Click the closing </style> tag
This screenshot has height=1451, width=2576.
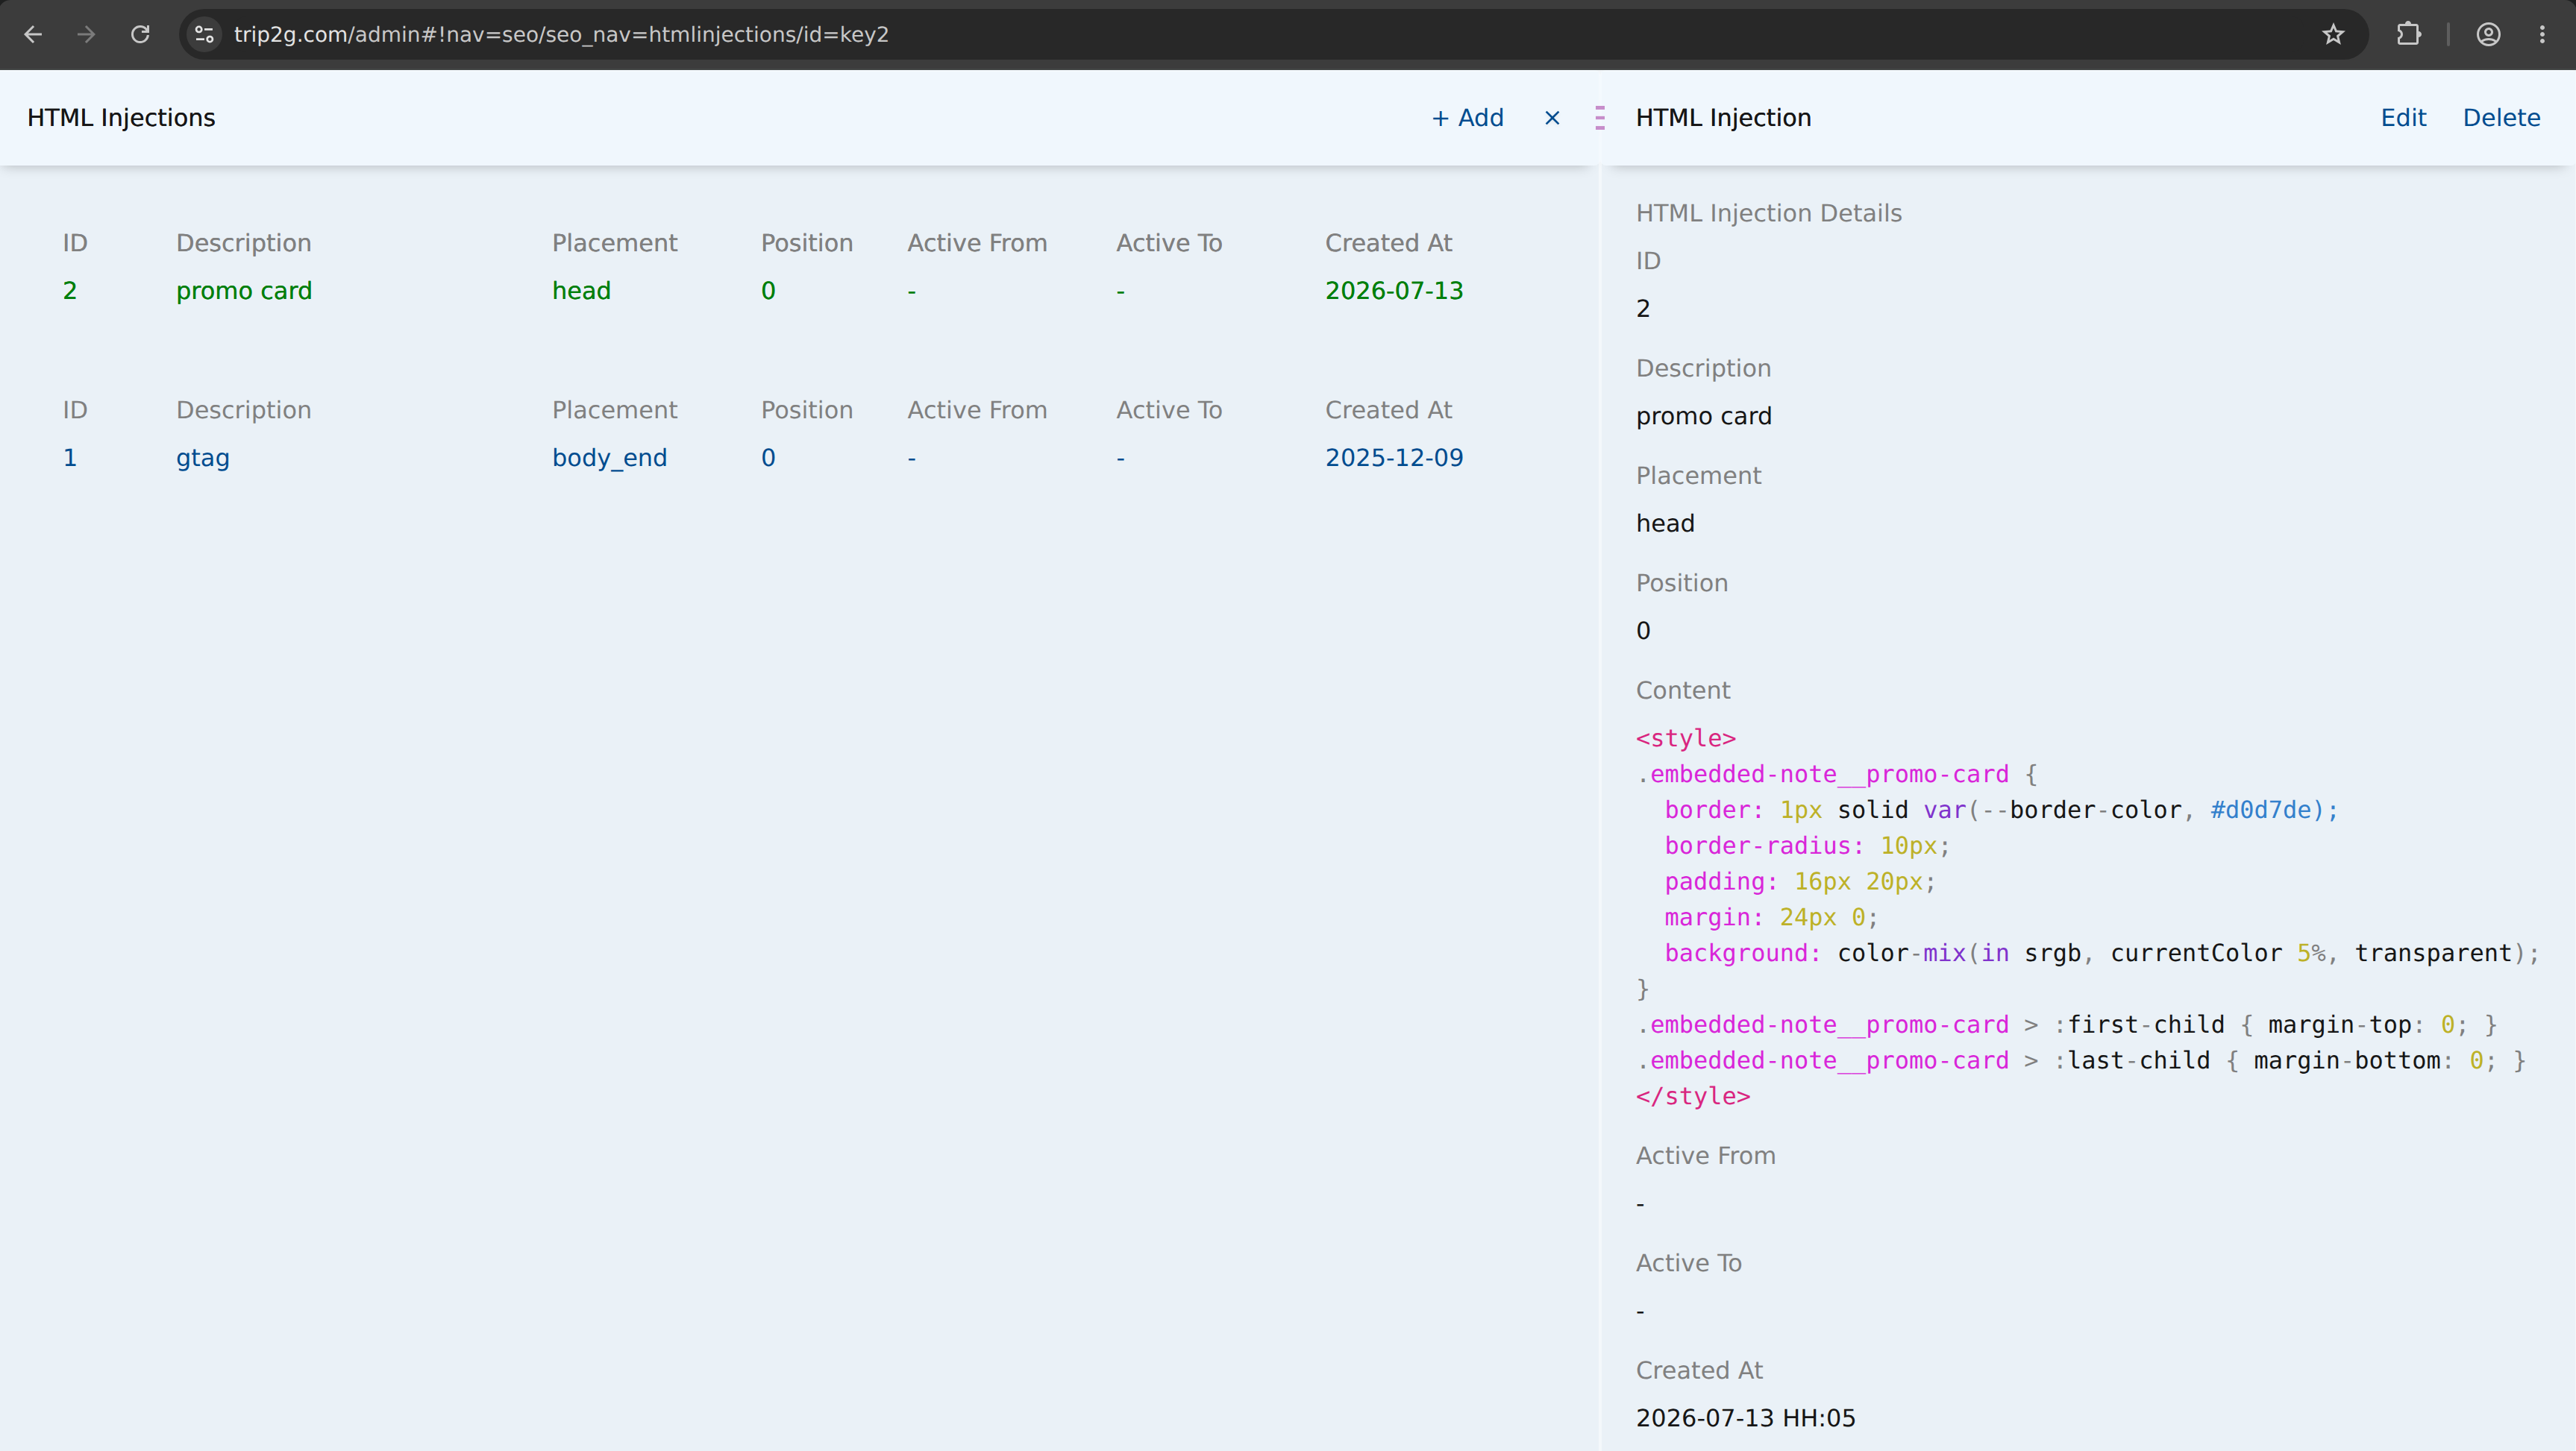pos(1693,1096)
